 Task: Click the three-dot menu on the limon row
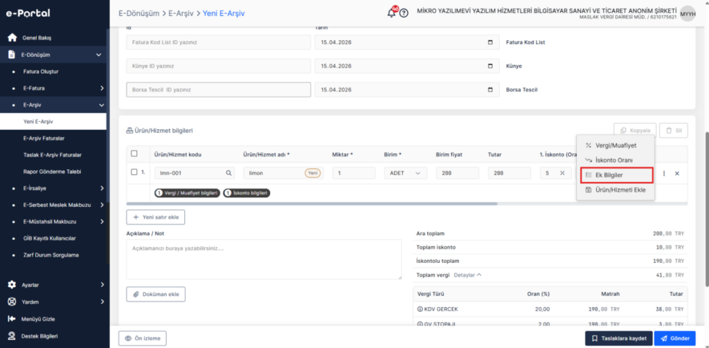(x=664, y=174)
